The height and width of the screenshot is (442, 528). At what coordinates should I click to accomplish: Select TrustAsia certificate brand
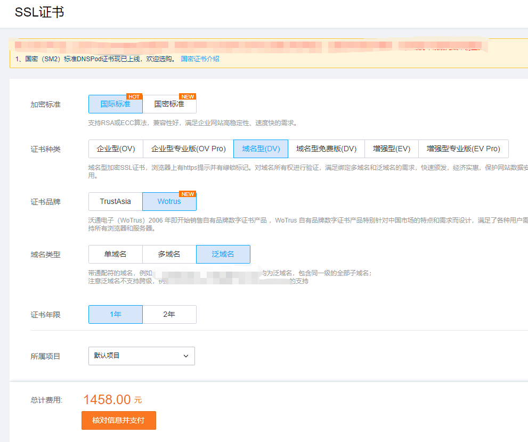[115, 202]
